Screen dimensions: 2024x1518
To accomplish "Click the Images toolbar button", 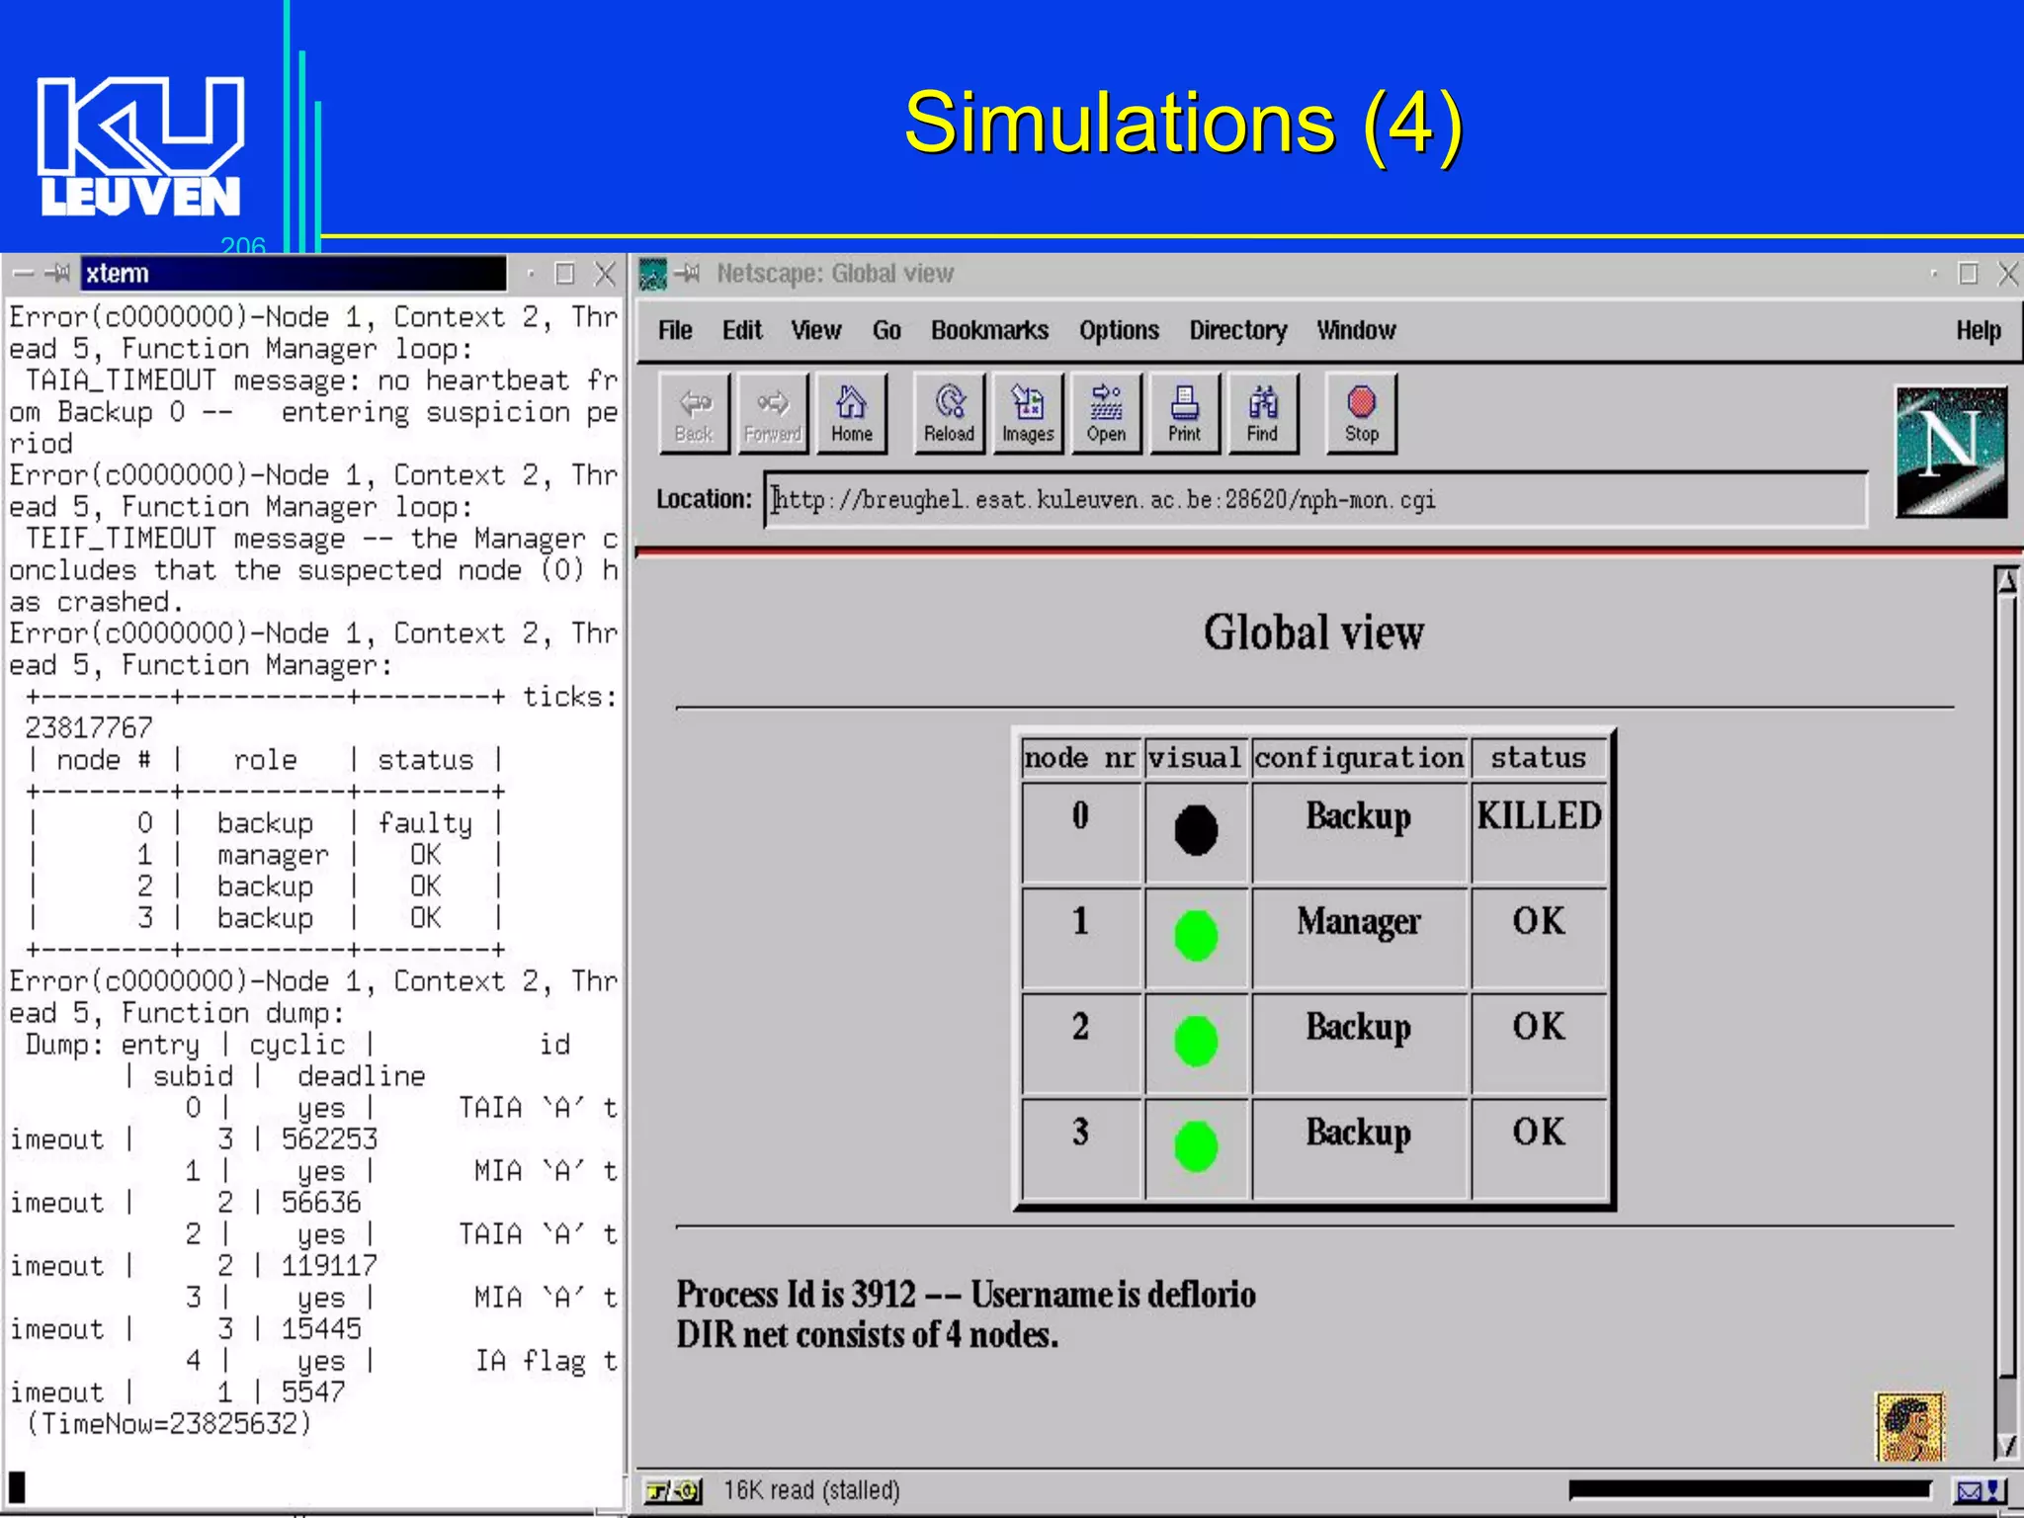I will click(1028, 413).
